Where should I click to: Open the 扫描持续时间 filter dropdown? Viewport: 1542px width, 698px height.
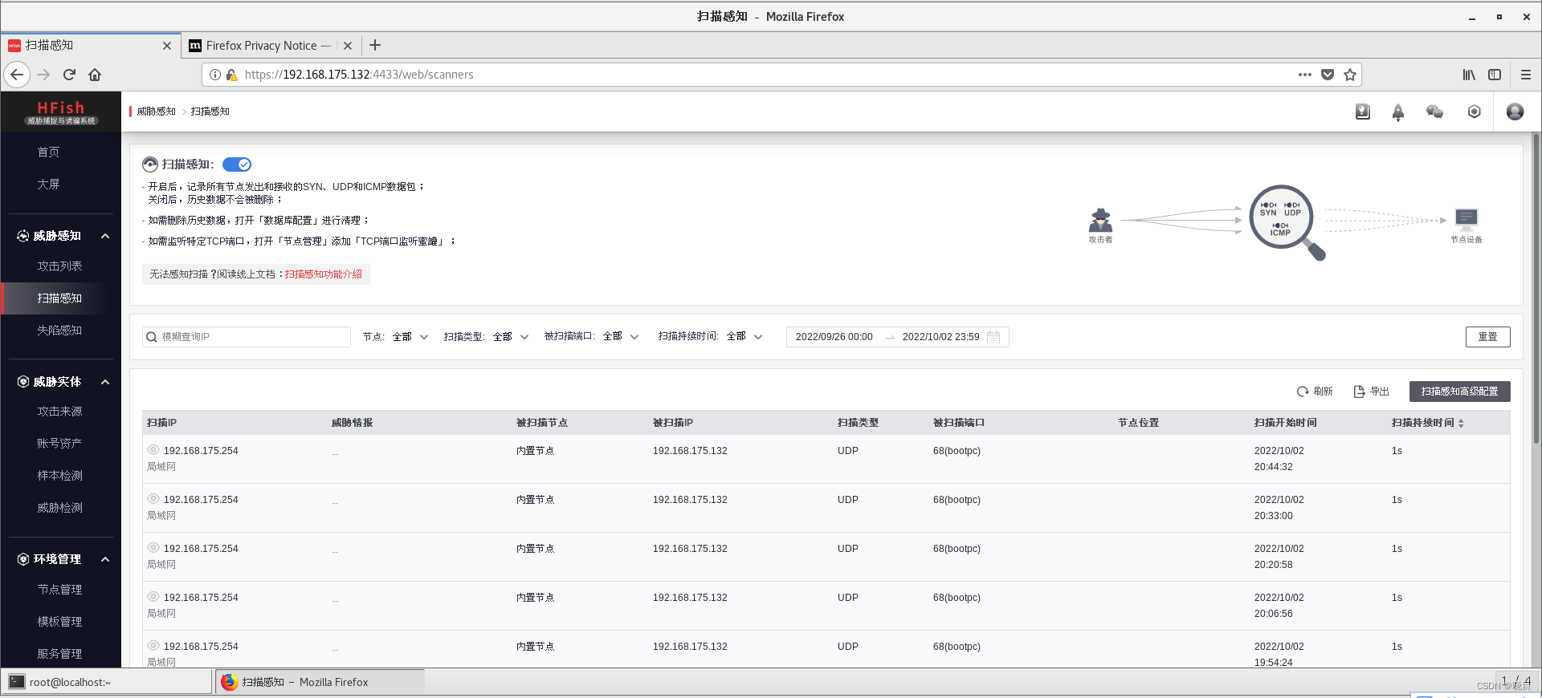point(744,337)
